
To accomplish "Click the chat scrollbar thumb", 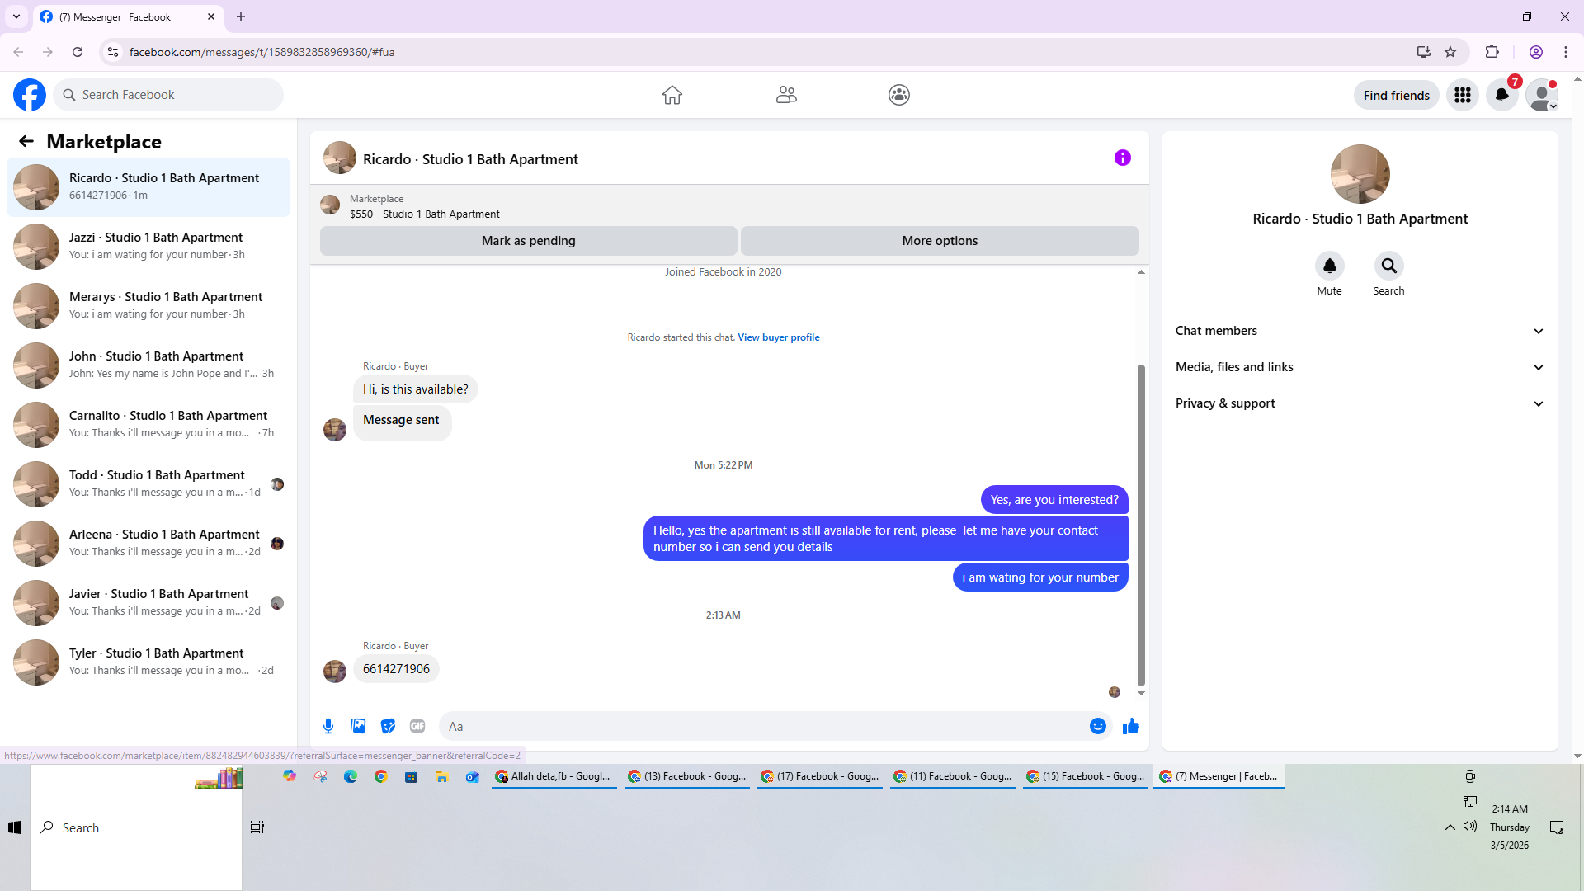I will (x=1141, y=525).
